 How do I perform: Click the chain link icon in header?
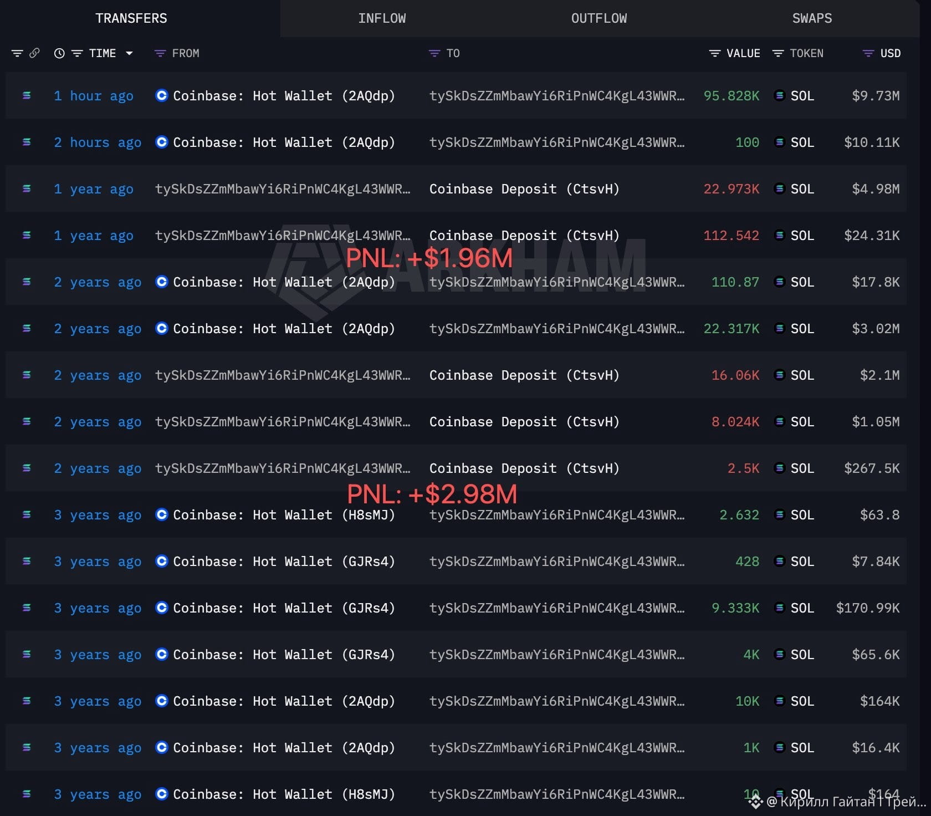(x=34, y=53)
